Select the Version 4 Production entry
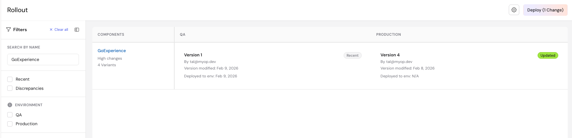The height and width of the screenshot is (138, 572). (x=390, y=55)
